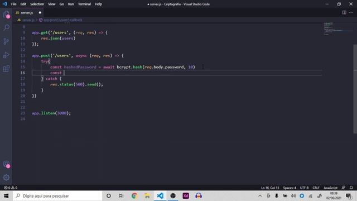This screenshot has width=357, height=201.
Task: Open the Terminal menu
Action: [x=84, y=4]
